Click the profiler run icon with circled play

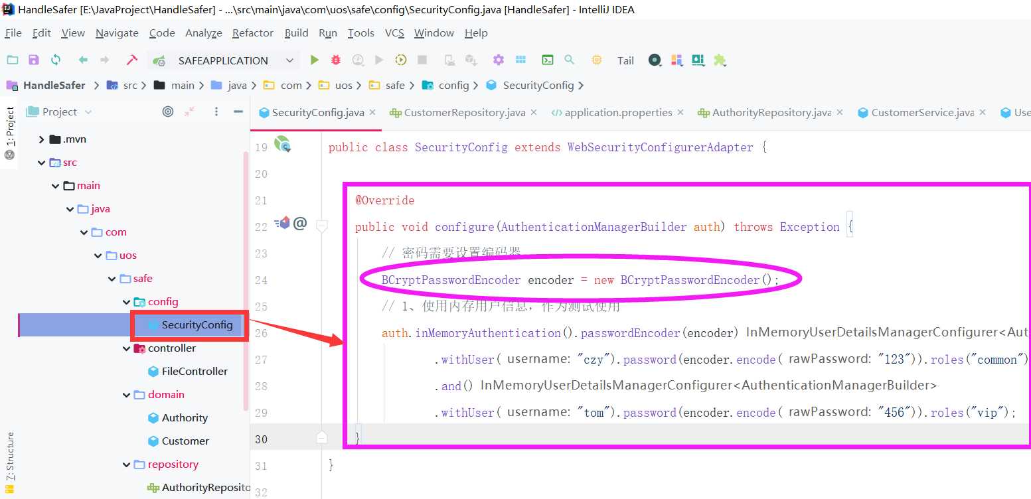tap(400, 60)
